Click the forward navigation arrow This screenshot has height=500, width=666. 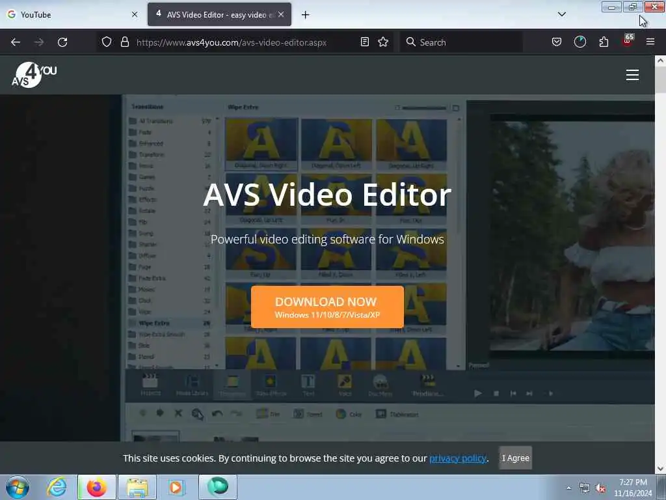click(38, 42)
